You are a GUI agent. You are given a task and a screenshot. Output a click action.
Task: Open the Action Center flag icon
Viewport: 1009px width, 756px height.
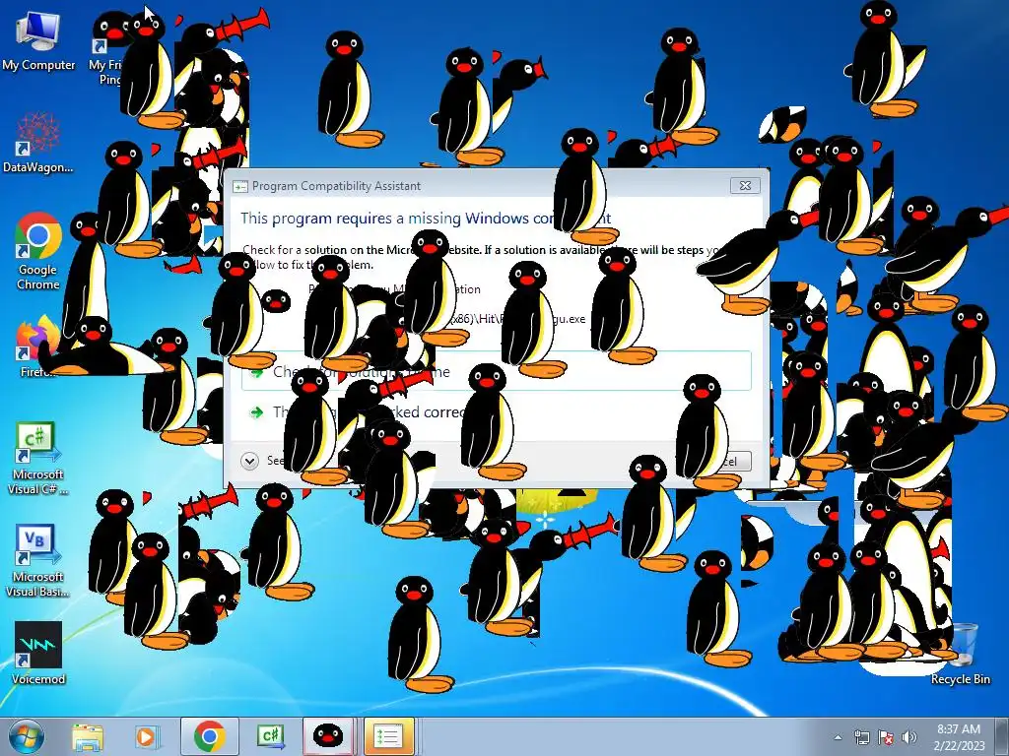tap(886, 737)
